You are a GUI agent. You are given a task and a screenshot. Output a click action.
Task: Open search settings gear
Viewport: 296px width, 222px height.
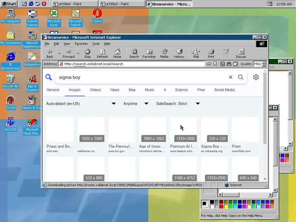(256, 77)
